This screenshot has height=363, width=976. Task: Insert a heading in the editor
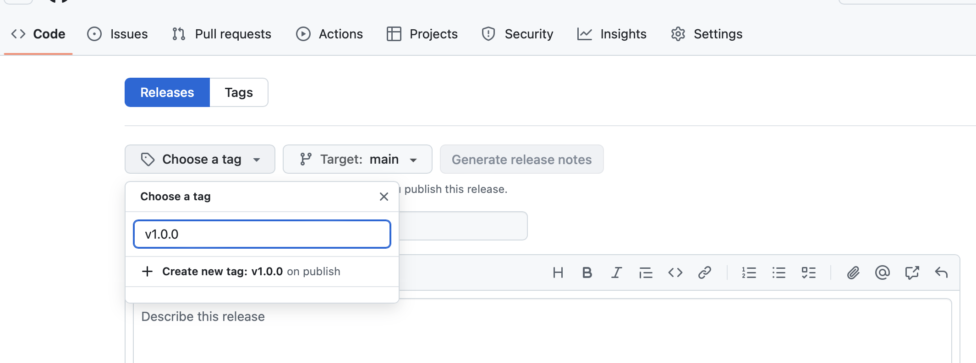click(558, 273)
